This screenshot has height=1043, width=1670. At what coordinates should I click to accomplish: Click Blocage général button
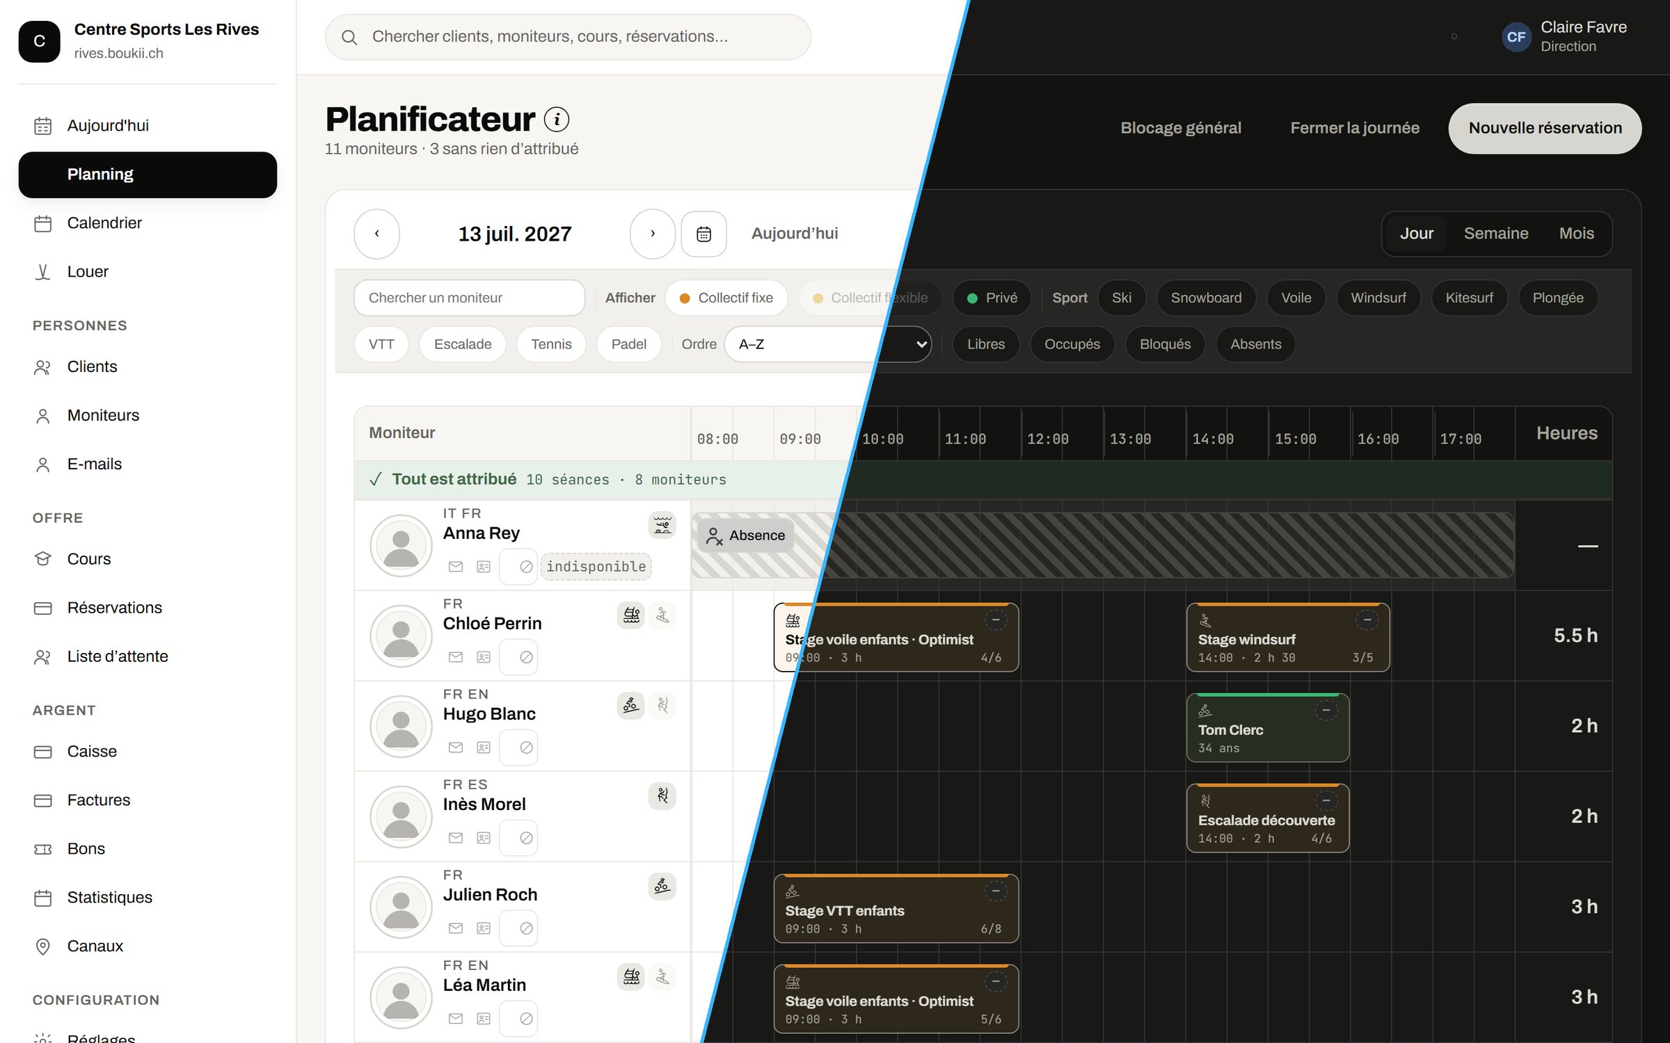click(1180, 129)
